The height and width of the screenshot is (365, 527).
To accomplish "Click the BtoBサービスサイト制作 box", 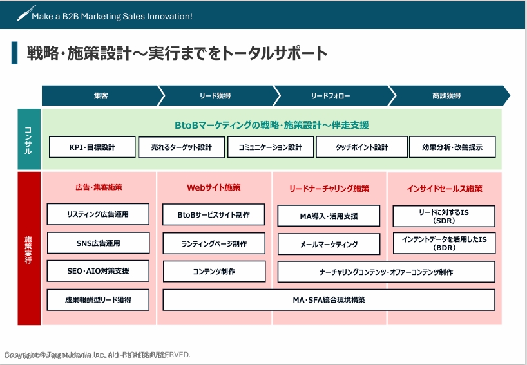I will (x=214, y=215).
